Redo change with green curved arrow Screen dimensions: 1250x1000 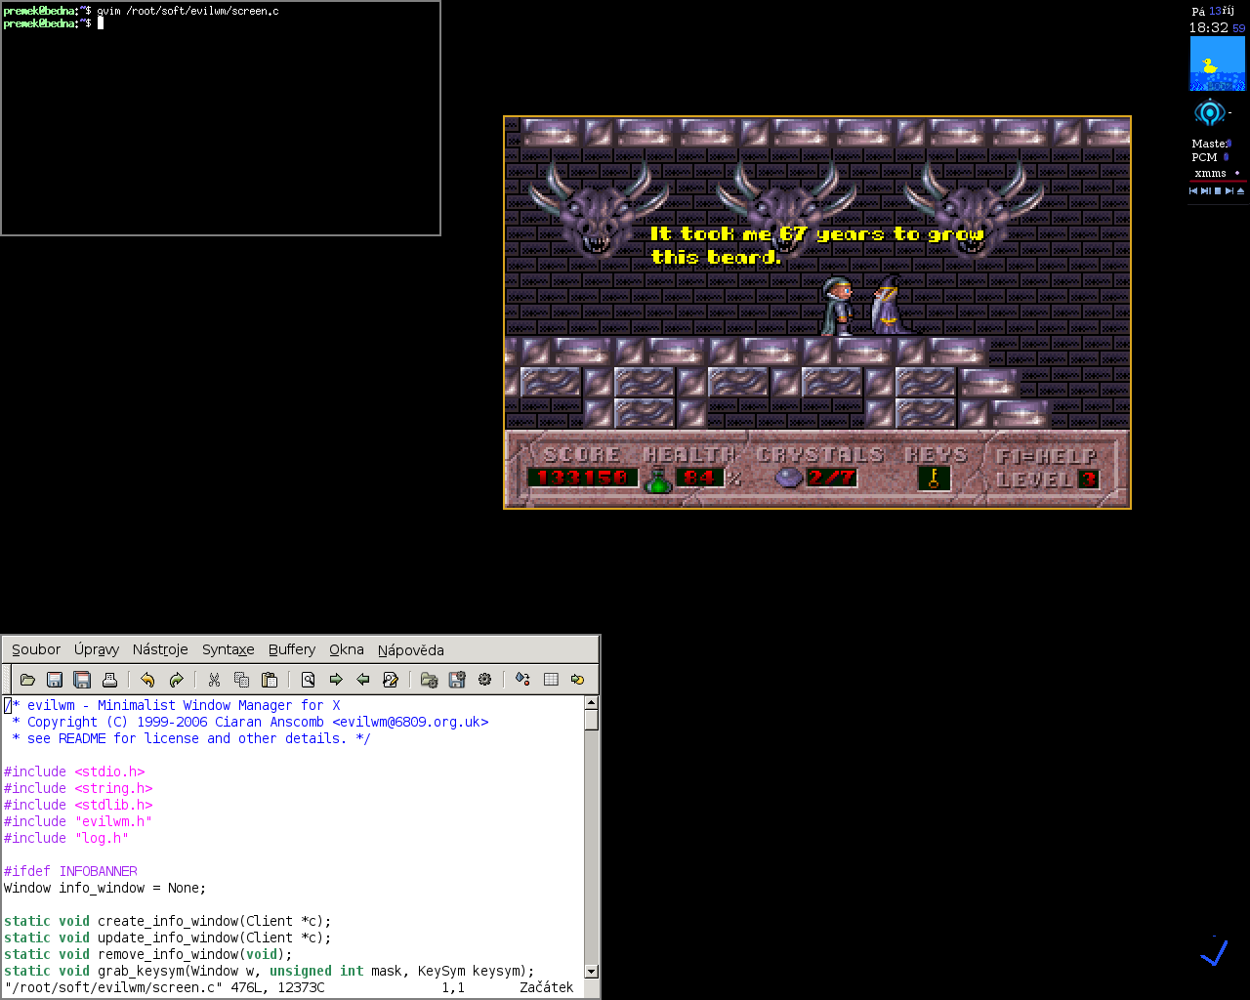pos(176,680)
